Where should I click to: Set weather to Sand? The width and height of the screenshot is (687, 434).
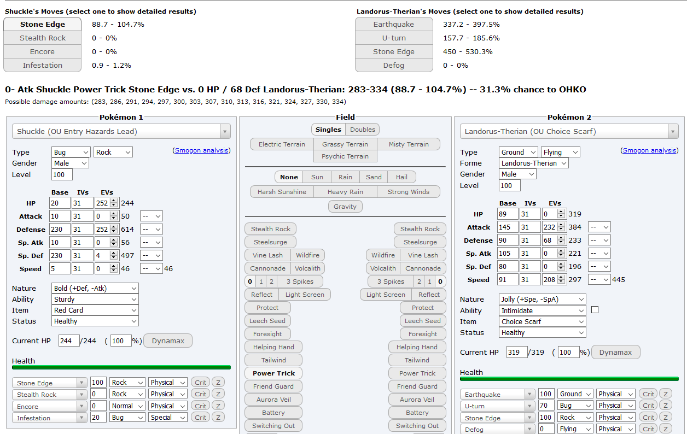(x=374, y=177)
